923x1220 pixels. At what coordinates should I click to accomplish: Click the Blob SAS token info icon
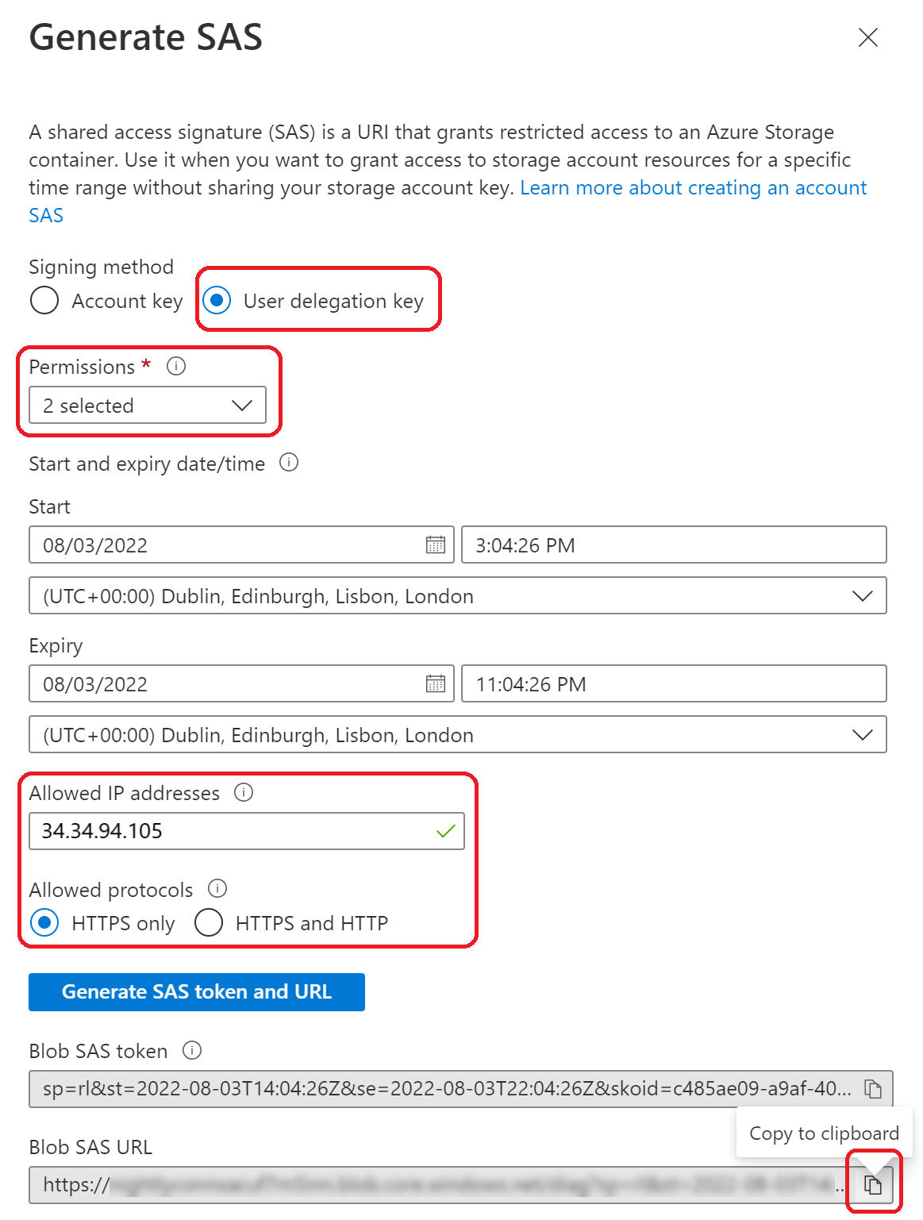point(192,1050)
